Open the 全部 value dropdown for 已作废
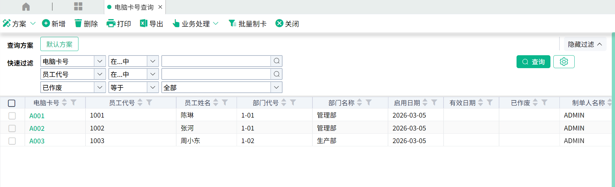The image size is (615, 187). (x=276, y=87)
